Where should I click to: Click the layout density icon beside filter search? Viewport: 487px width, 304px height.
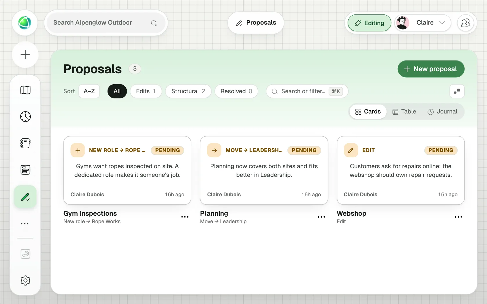pyautogui.click(x=457, y=91)
